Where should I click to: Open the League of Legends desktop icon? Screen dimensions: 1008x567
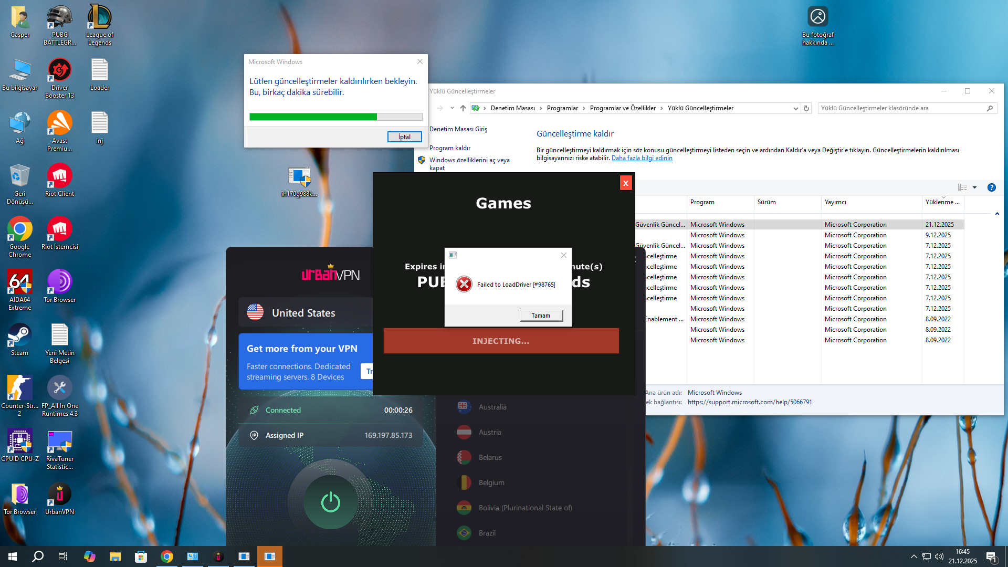coord(100,25)
